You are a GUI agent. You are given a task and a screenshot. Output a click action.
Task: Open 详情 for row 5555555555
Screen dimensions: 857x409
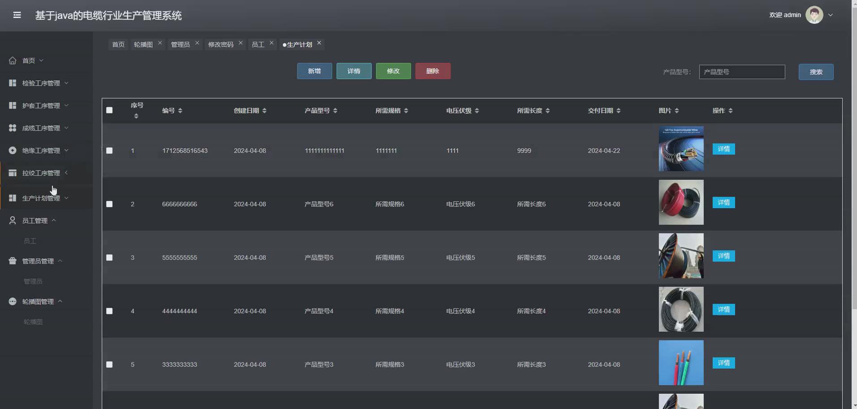pyautogui.click(x=724, y=256)
